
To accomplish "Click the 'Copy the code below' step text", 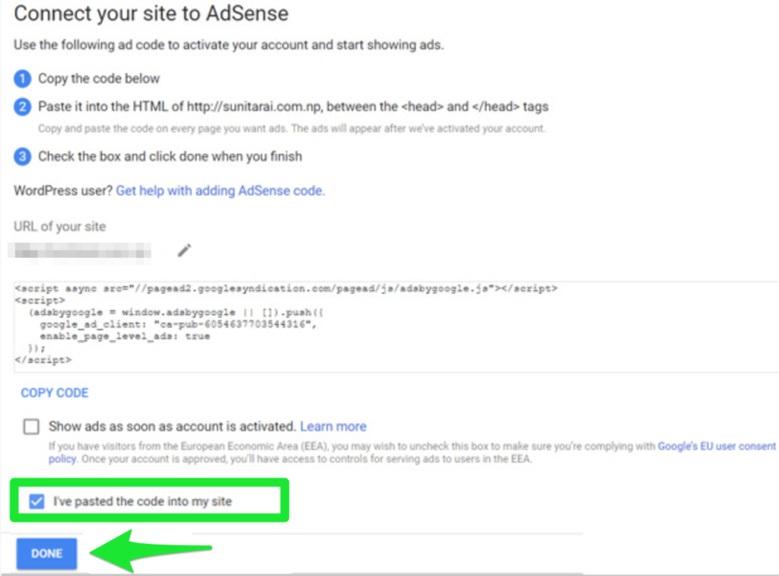I will pyautogui.click(x=99, y=78).
